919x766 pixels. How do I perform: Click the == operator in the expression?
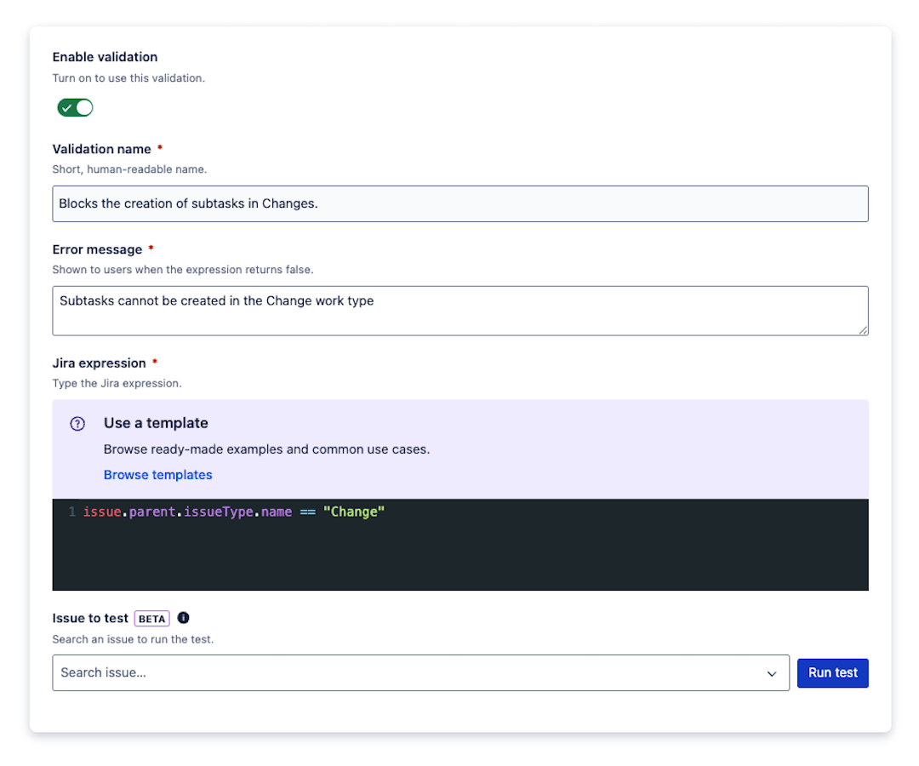point(307,512)
